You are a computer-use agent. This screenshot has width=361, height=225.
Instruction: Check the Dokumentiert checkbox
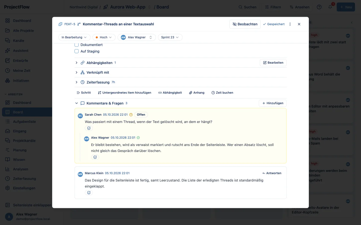coord(77,45)
